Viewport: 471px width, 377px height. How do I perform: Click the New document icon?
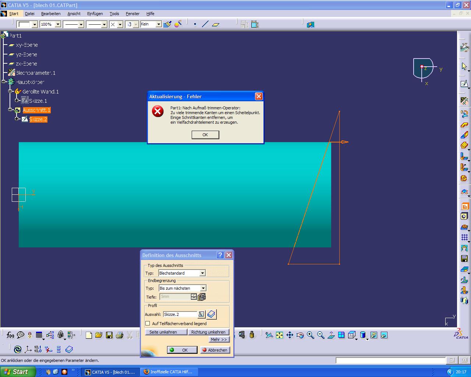pos(89,335)
